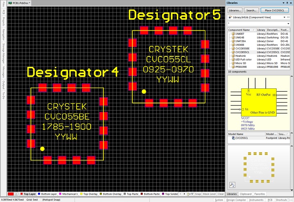Click the library icon in library selector
This screenshot has width=294, height=202.
coord(230,17)
